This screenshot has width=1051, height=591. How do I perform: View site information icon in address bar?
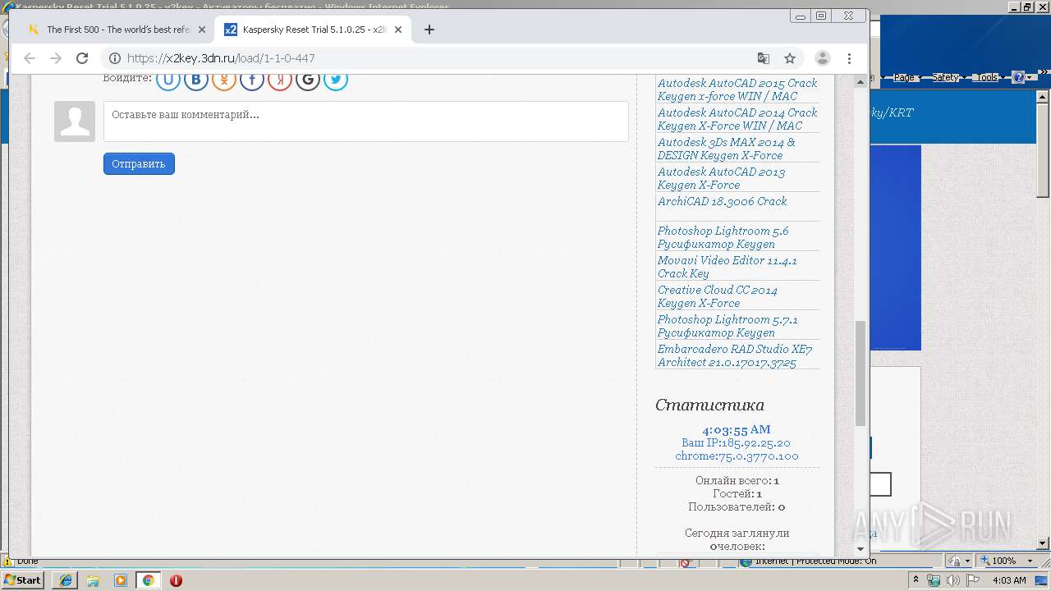tap(115, 58)
